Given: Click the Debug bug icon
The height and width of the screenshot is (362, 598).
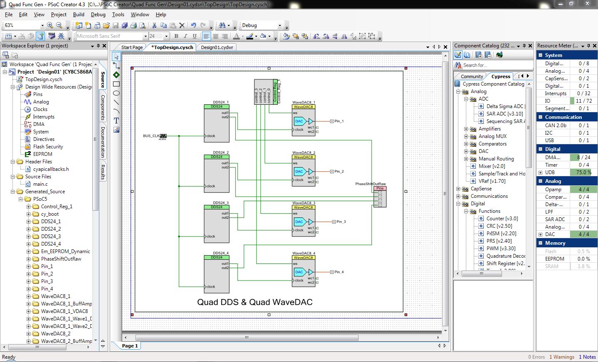Looking at the screenshot, I should (61, 36).
